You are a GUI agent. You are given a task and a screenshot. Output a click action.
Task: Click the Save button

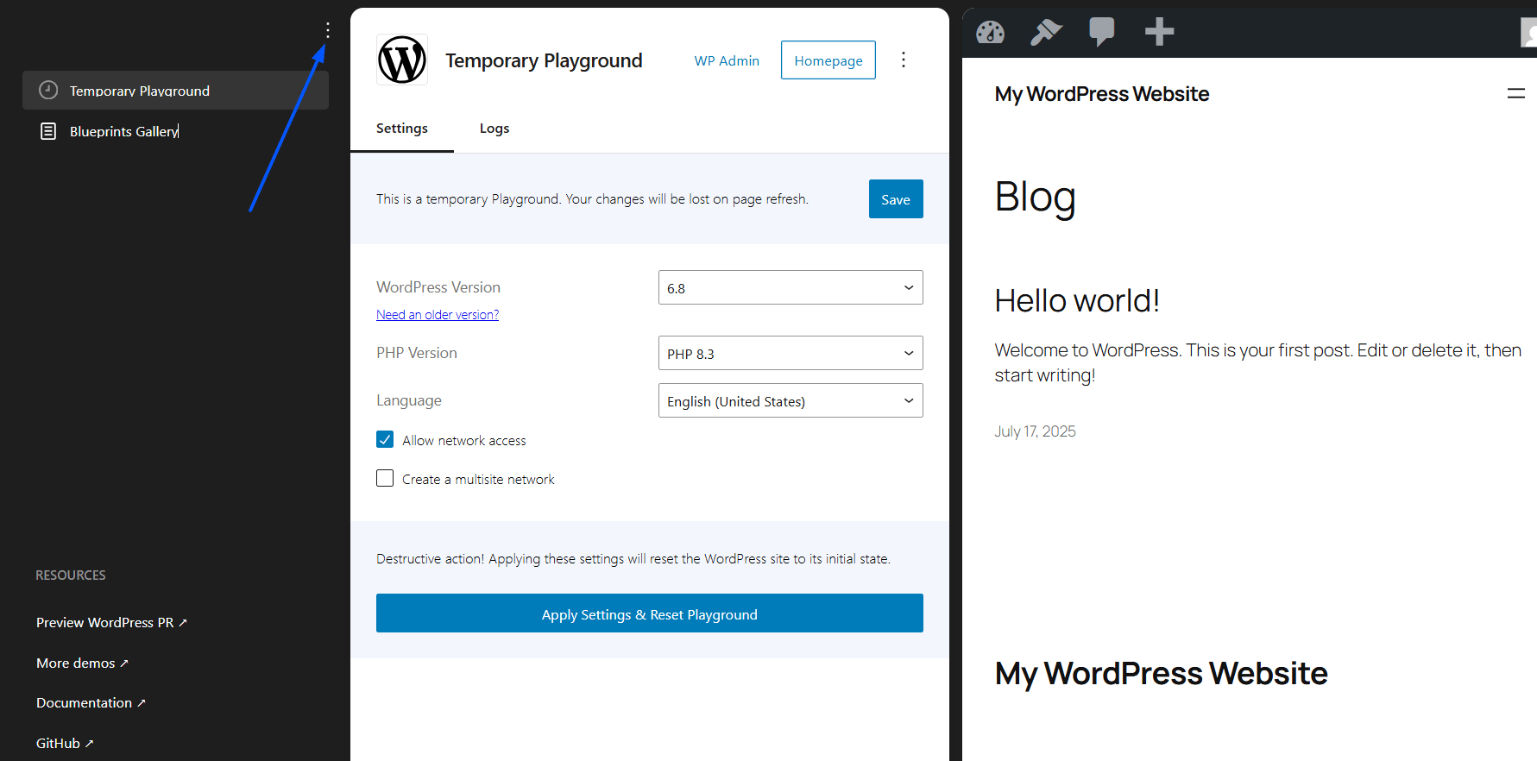896,198
